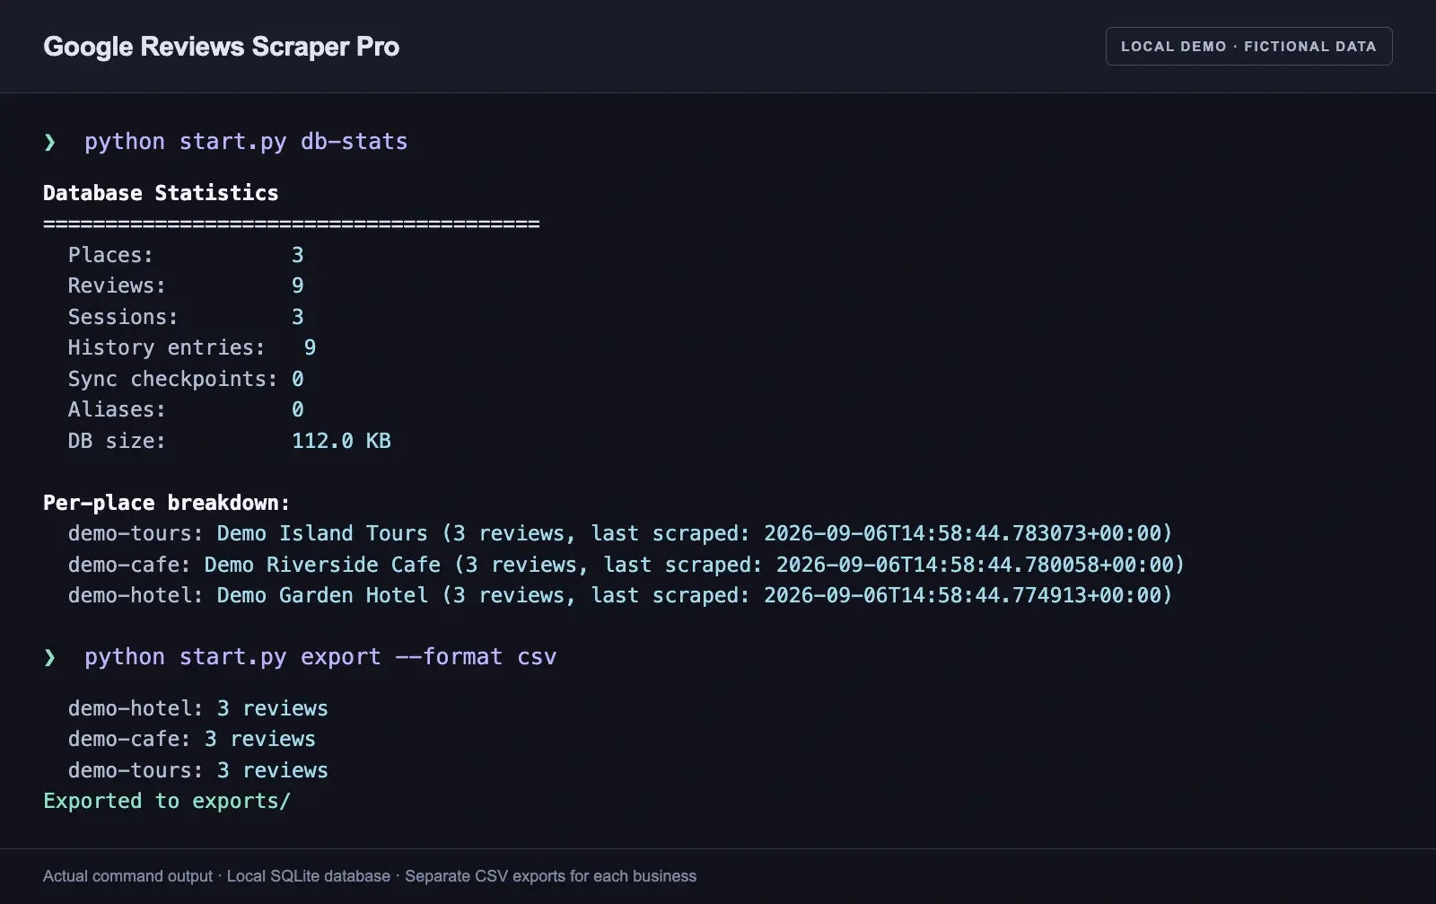Click the 'demo-tours: 3 reviews' export line
The height and width of the screenshot is (904, 1436).
coord(198,770)
